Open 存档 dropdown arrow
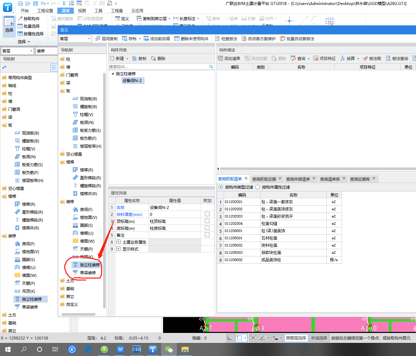Viewport: 416px width, 356px height. coord(140,39)
